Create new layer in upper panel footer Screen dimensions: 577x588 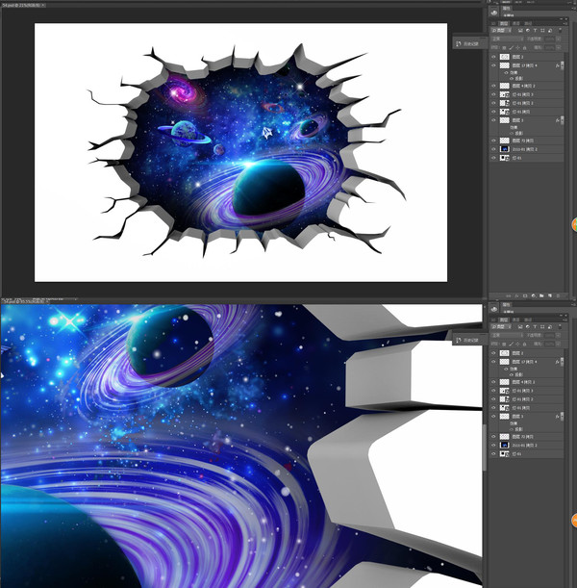coord(550,295)
